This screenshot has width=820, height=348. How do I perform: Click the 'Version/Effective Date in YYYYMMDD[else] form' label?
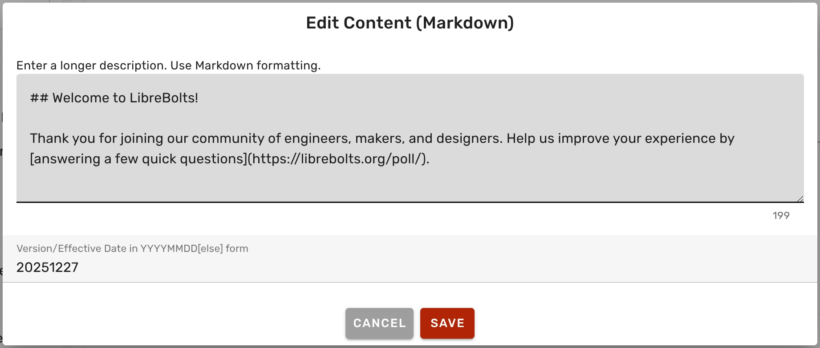point(132,248)
